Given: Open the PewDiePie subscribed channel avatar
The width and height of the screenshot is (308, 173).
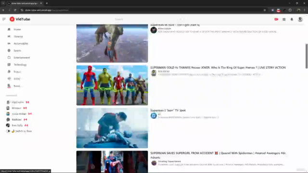Looking at the screenshot, I should pyautogui.click(x=8, y=102).
